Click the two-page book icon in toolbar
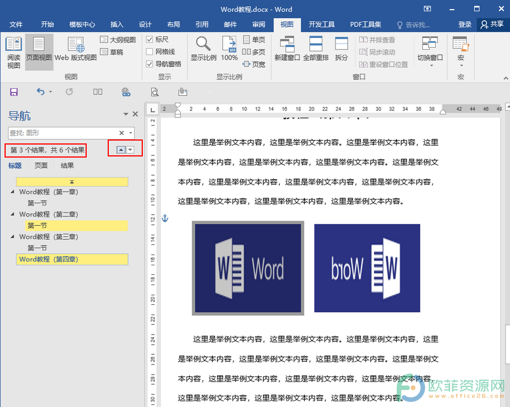Screen dimensions: 510x407 point(97,92)
